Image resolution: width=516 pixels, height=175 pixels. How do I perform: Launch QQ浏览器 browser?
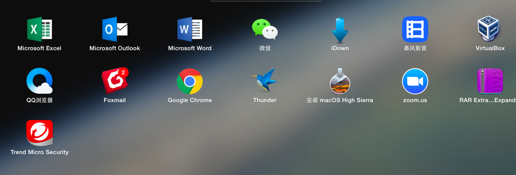pos(40,81)
